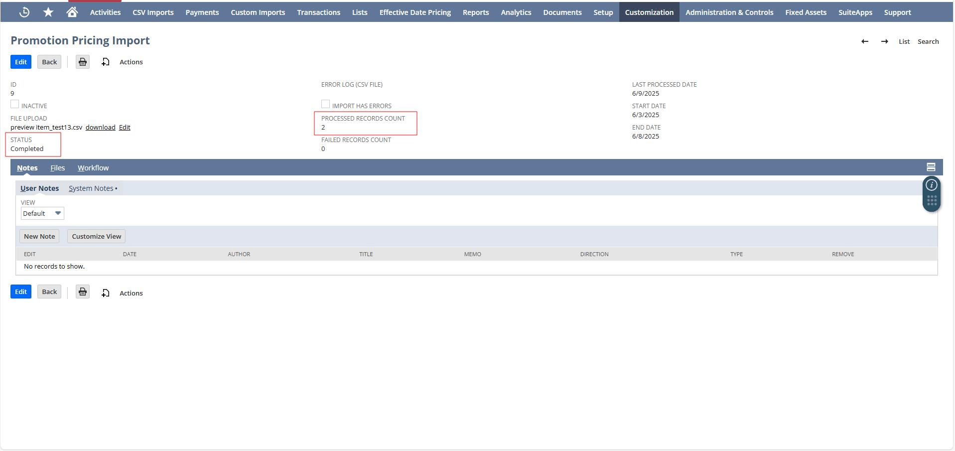Click the top Back button

49,62
